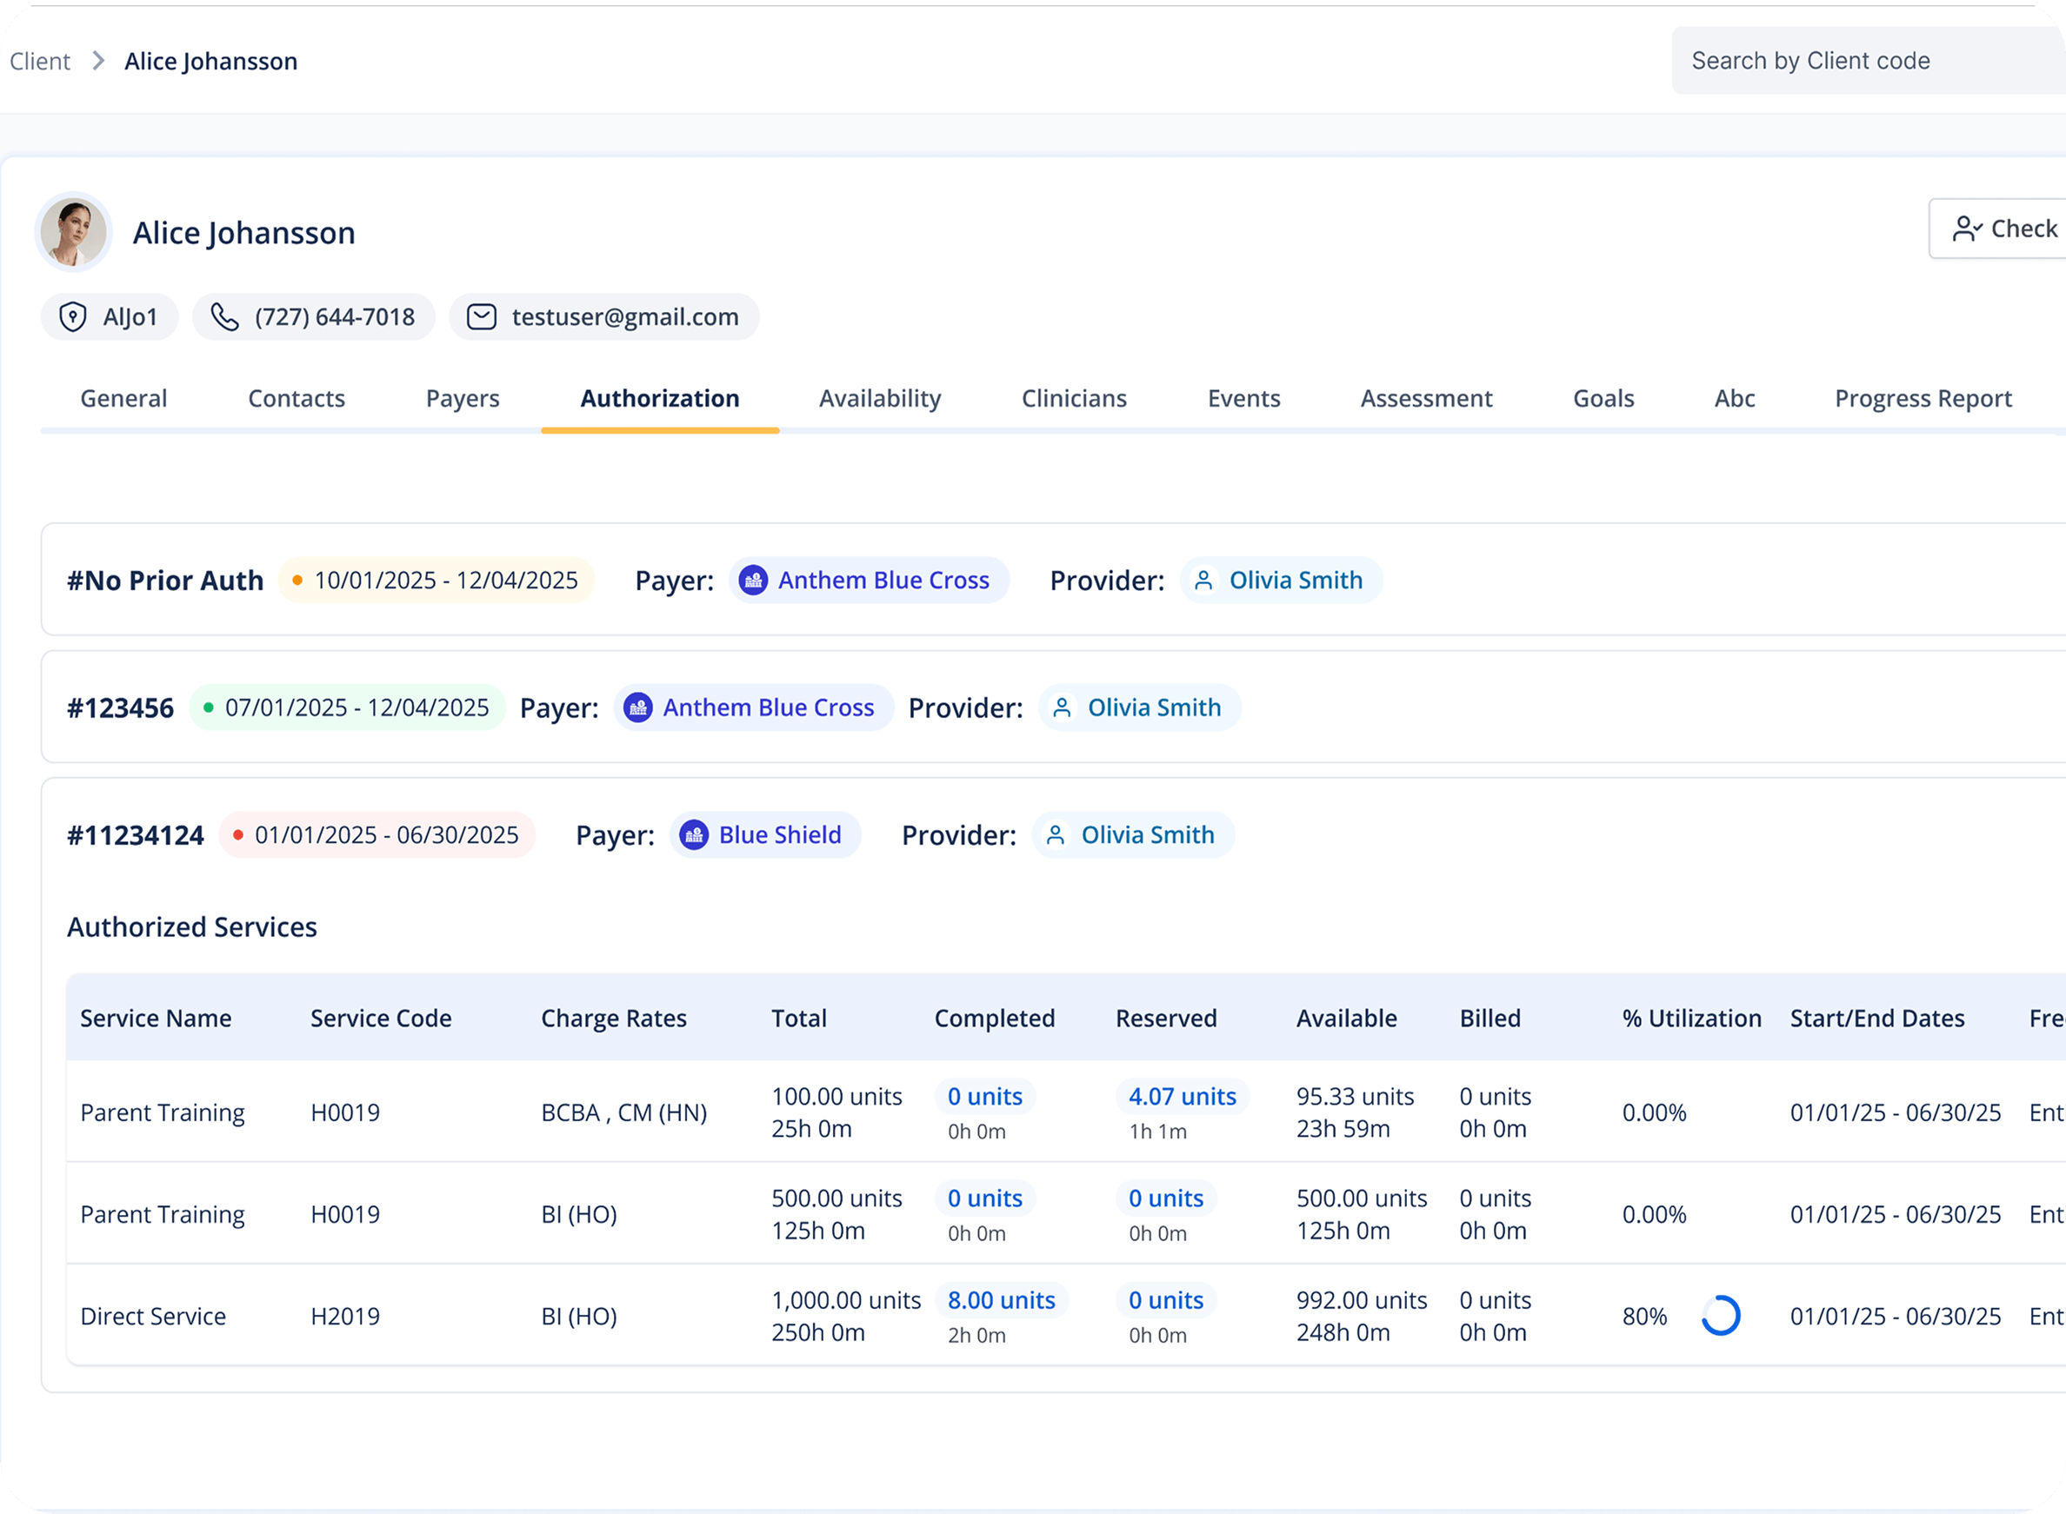Open the General tab
The width and height of the screenshot is (2066, 1514).
point(123,399)
